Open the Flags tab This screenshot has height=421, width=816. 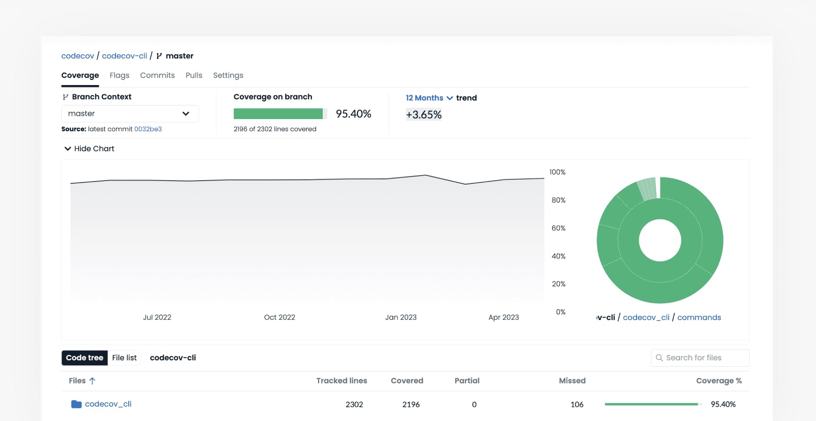[x=119, y=75]
